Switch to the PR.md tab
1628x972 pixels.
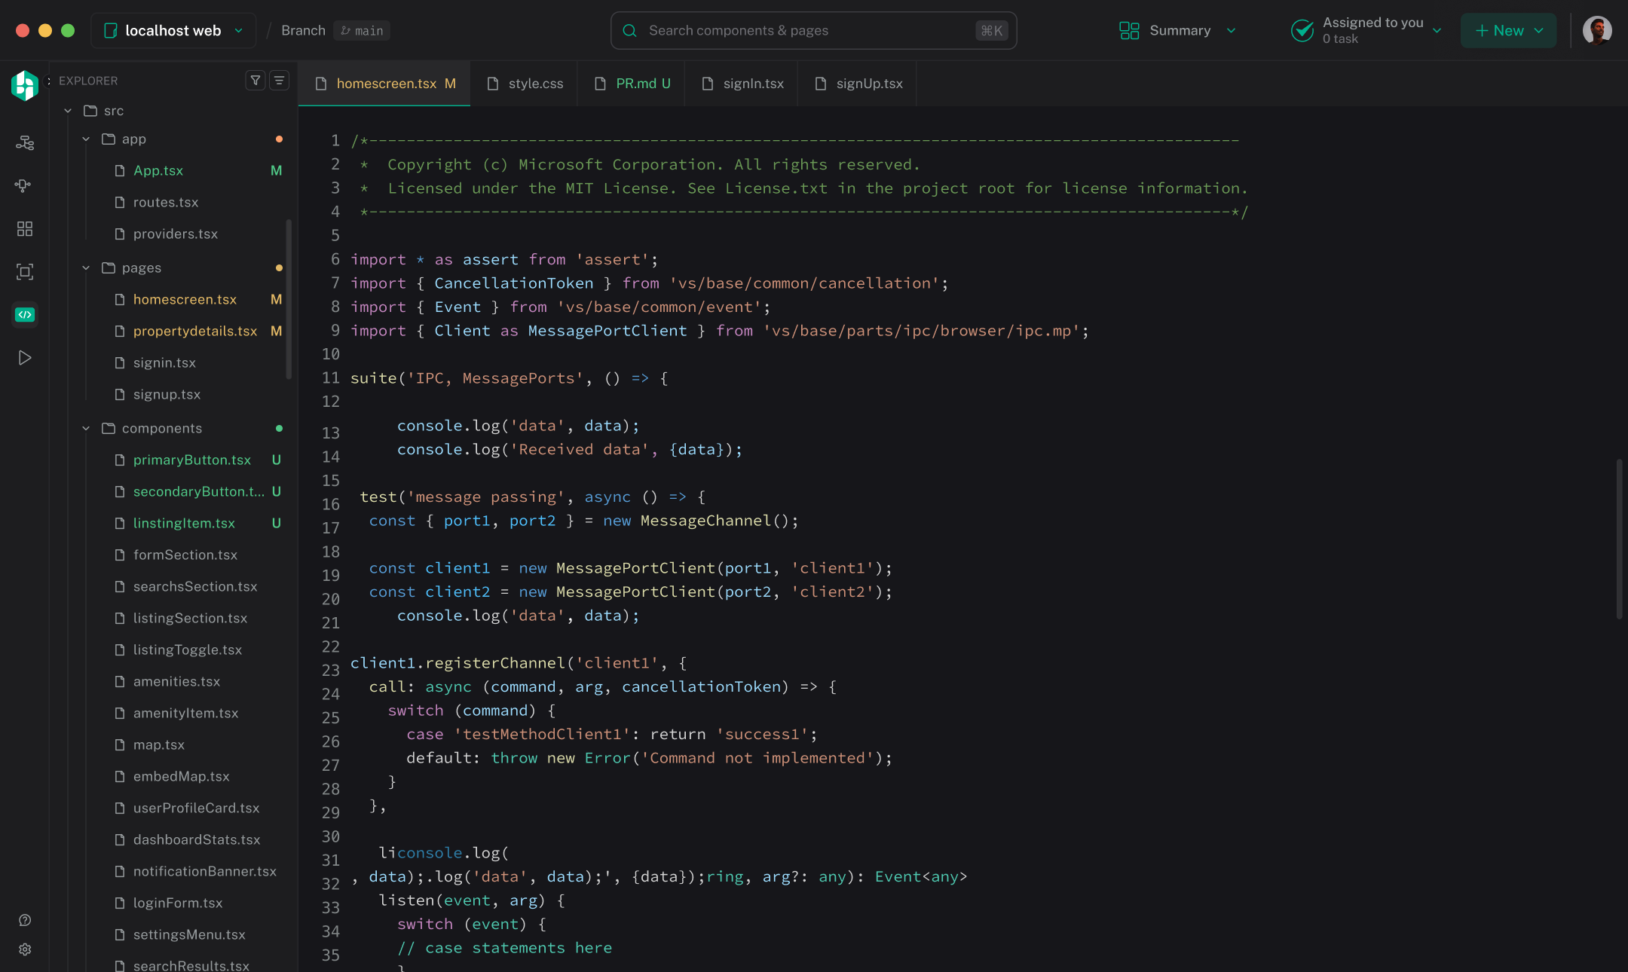point(632,84)
